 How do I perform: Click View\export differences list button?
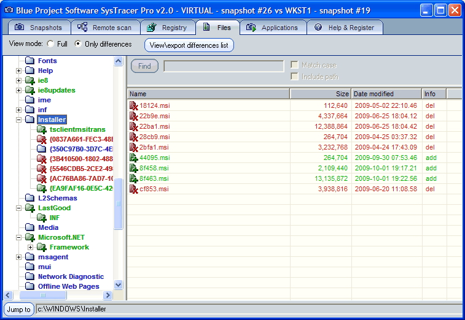click(189, 45)
